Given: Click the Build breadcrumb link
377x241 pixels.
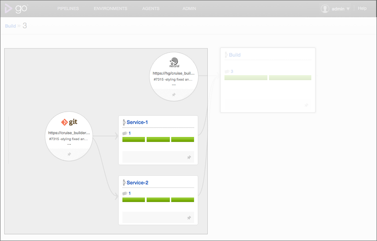Looking at the screenshot, I should pyautogui.click(x=10, y=26).
